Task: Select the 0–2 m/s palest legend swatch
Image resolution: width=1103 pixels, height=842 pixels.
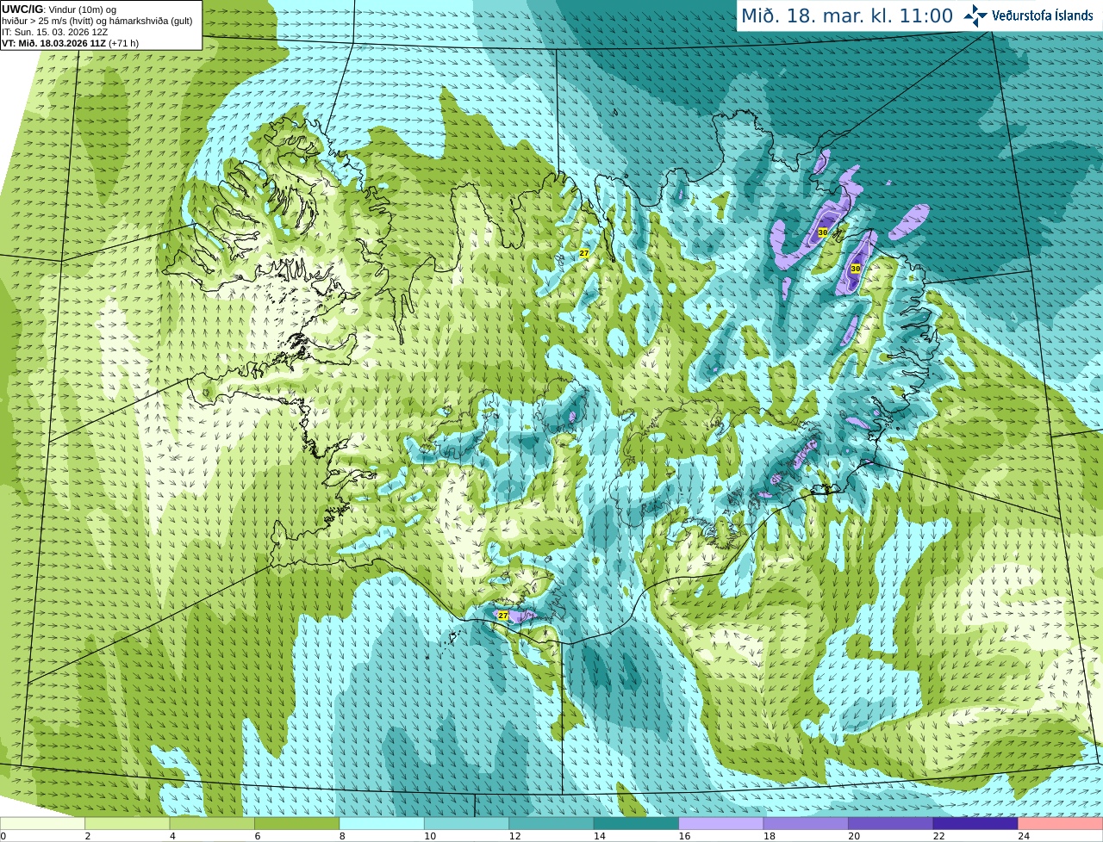Action: click(x=42, y=823)
